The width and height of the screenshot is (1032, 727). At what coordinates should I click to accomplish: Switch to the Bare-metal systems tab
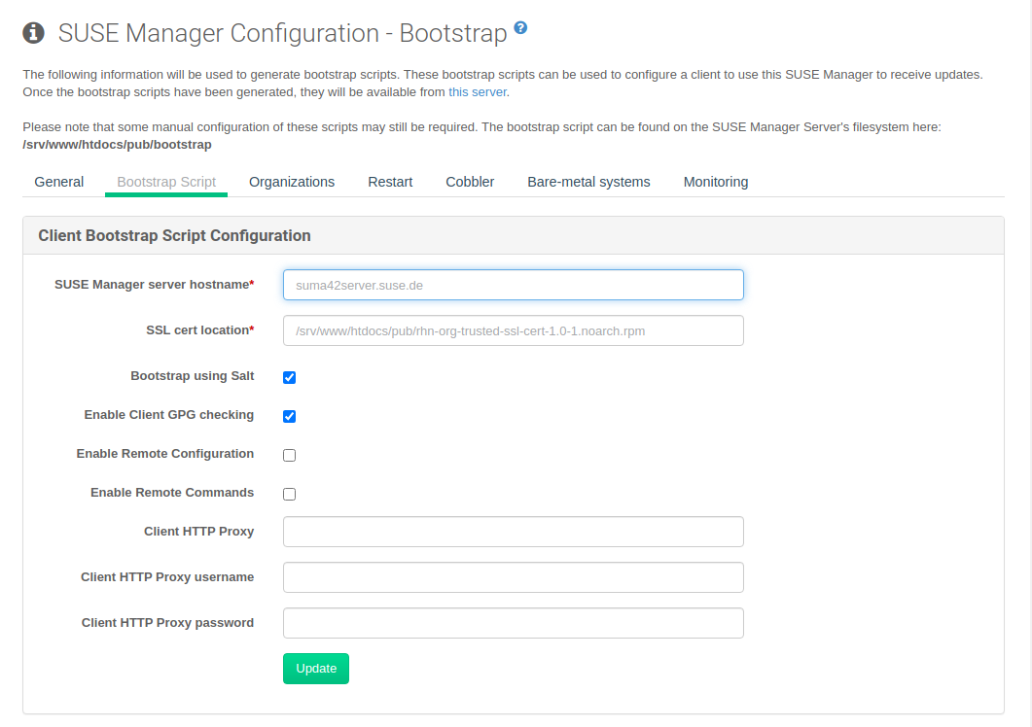point(588,182)
